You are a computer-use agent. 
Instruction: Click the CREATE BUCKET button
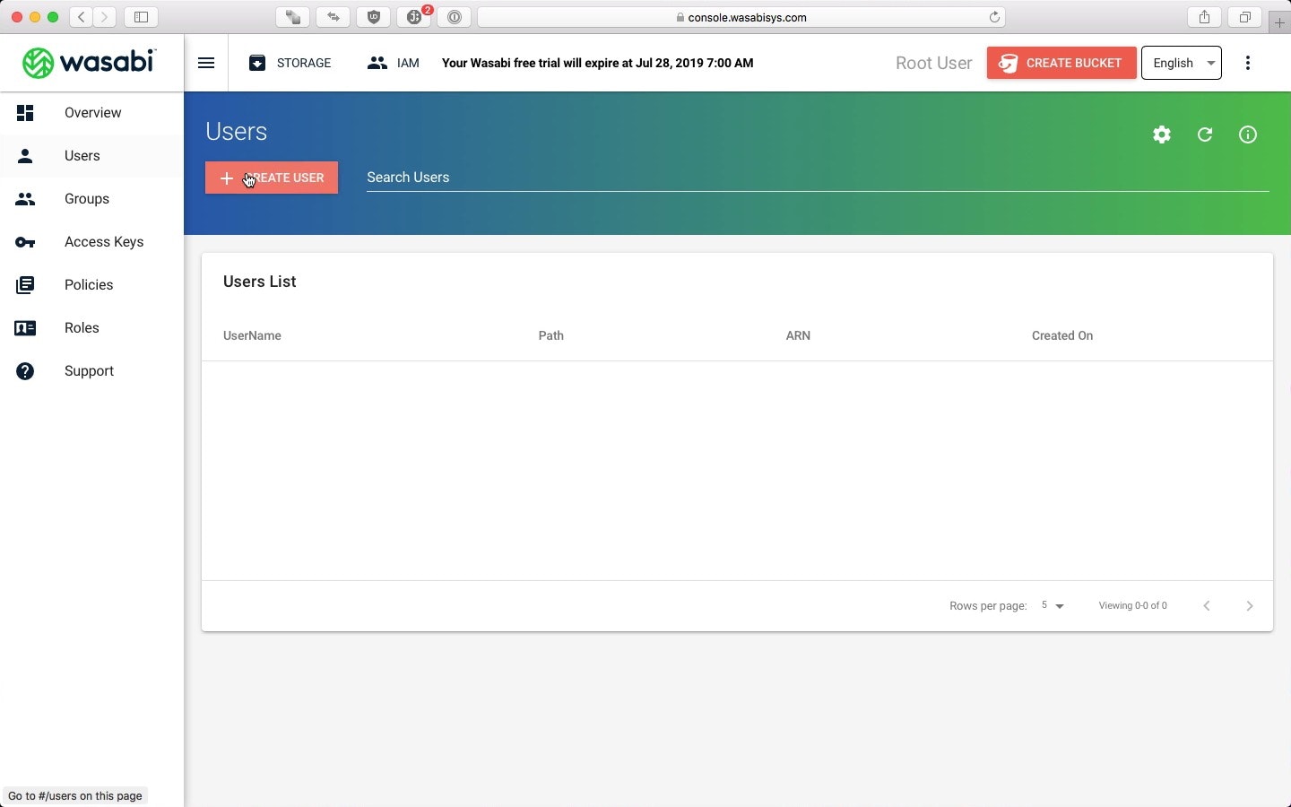[x=1061, y=63]
